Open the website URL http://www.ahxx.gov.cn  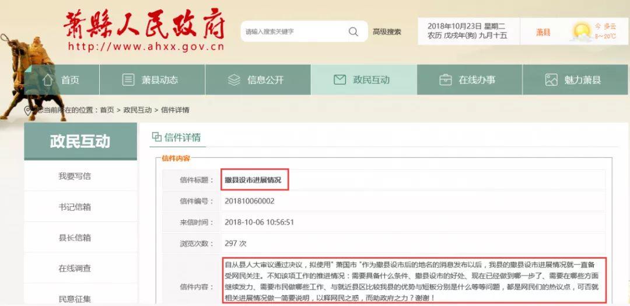tap(146, 47)
